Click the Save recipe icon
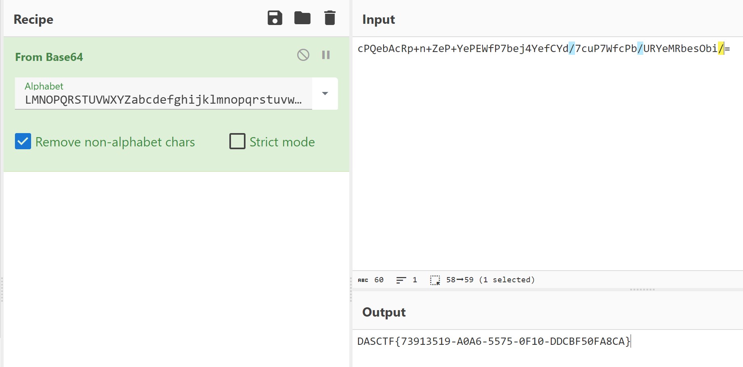This screenshot has width=743, height=367. tap(275, 18)
